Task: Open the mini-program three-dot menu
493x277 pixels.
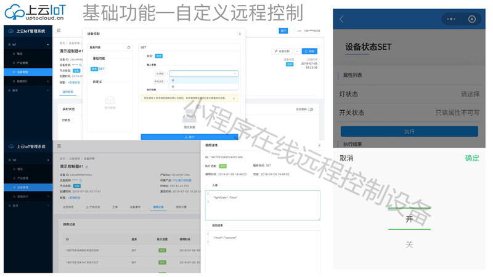Action: click(451, 19)
